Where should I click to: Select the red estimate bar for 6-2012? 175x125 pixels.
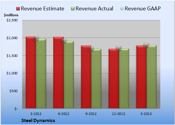(x=58, y=73)
